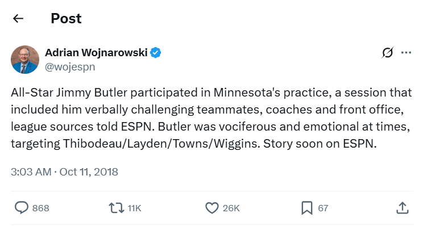
Task: Open the three-dot more options menu
Action: click(x=407, y=53)
